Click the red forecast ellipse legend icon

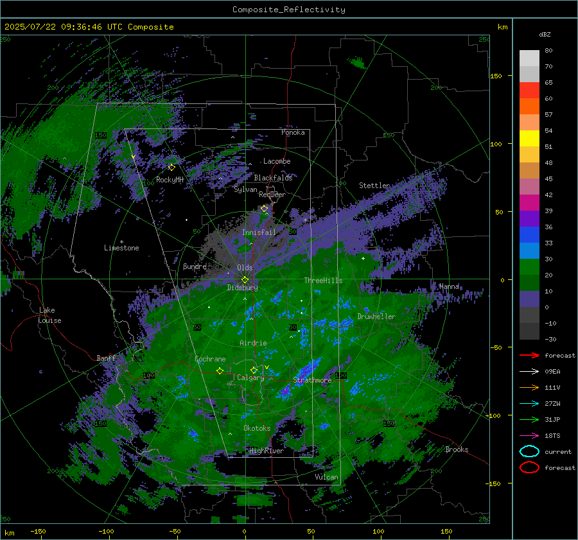pyautogui.click(x=529, y=467)
